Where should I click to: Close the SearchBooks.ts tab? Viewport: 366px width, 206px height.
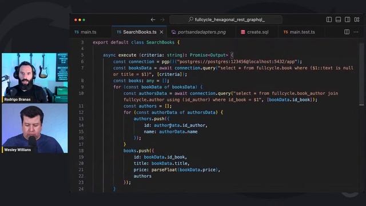[161, 32]
